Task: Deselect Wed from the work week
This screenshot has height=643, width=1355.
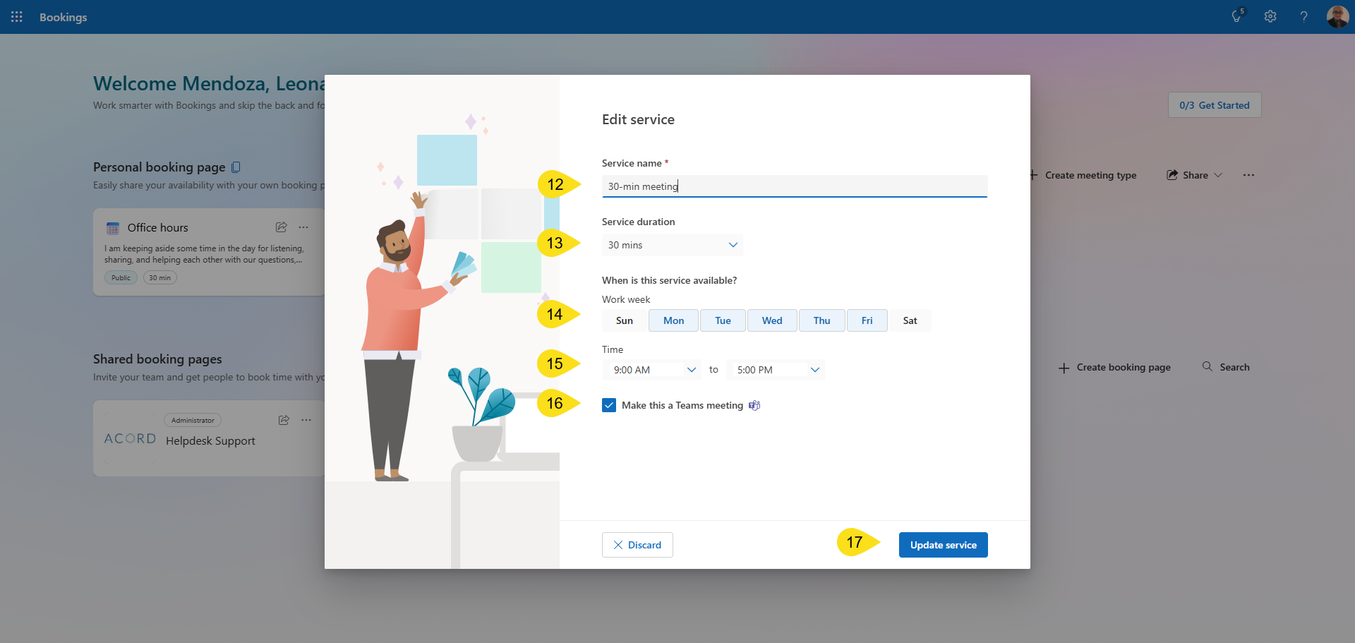Action: point(772,320)
